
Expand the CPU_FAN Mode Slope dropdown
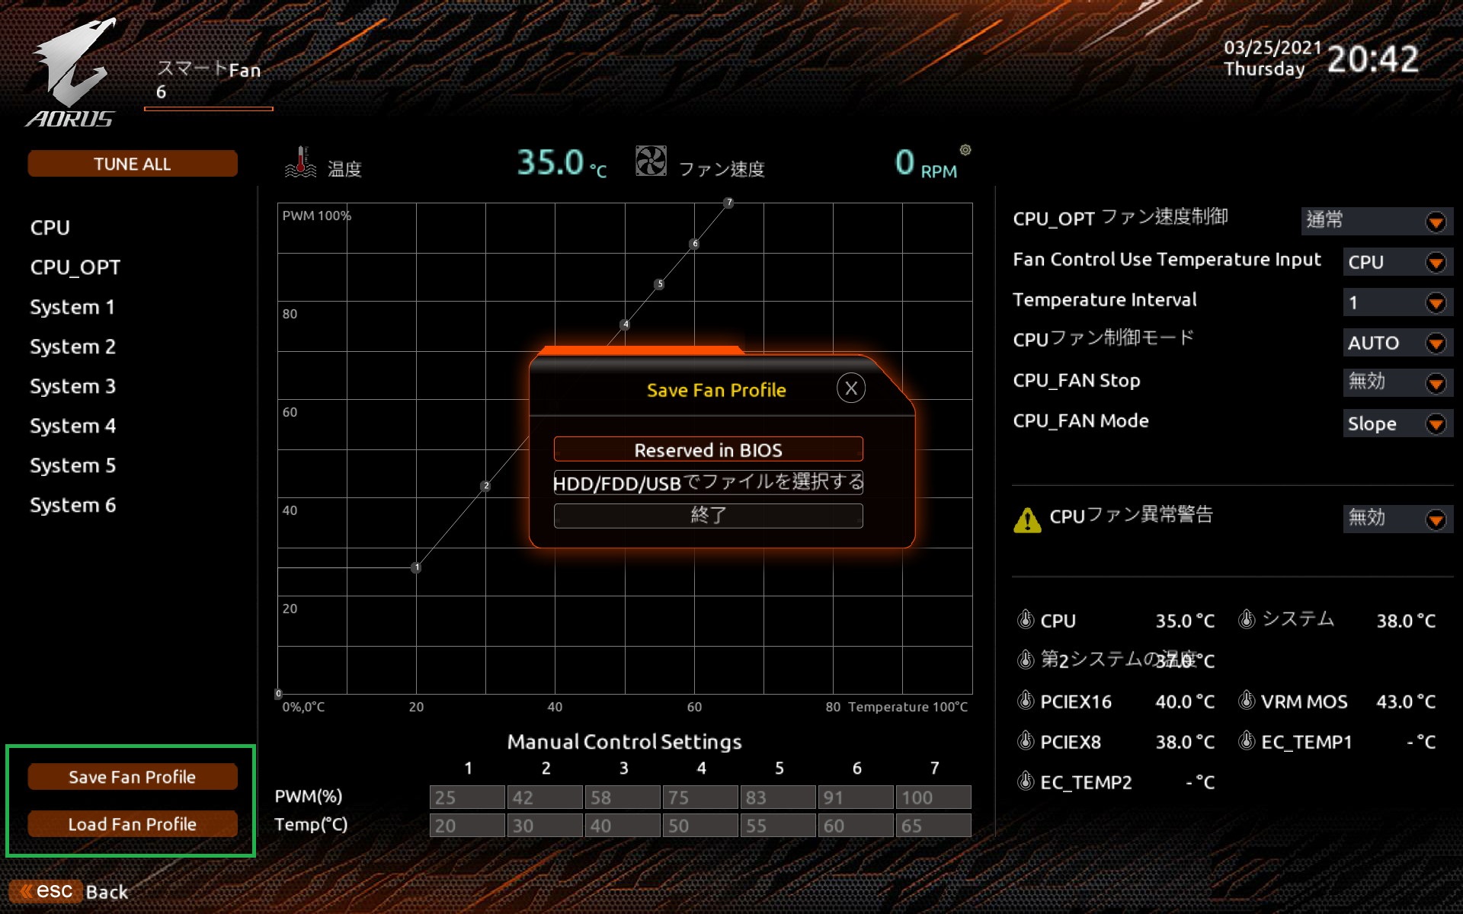coord(1436,423)
